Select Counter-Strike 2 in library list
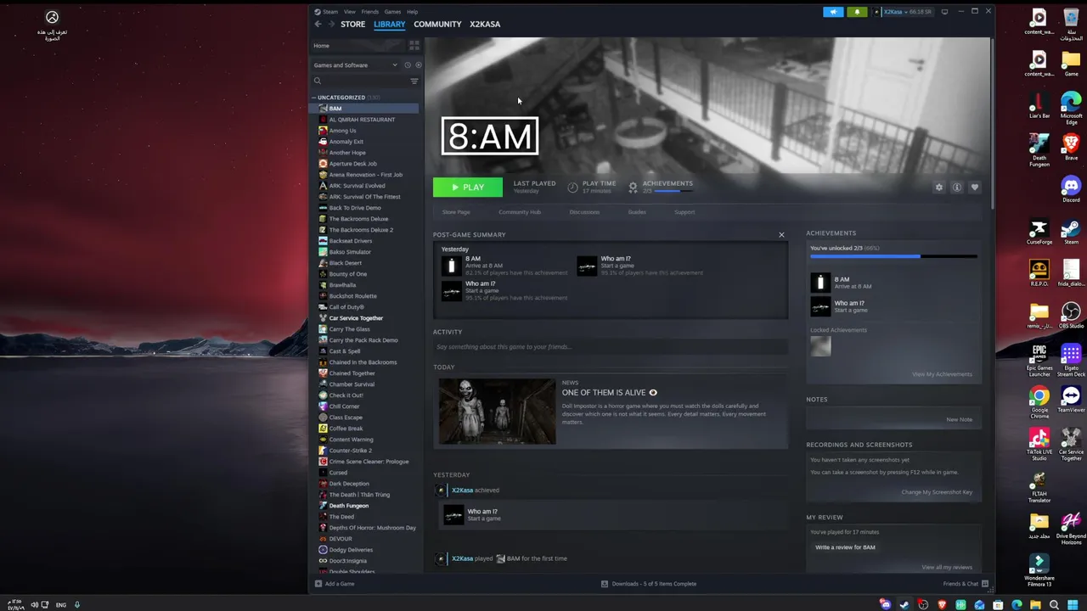The width and height of the screenshot is (1087, 611). tap(350, 451)
